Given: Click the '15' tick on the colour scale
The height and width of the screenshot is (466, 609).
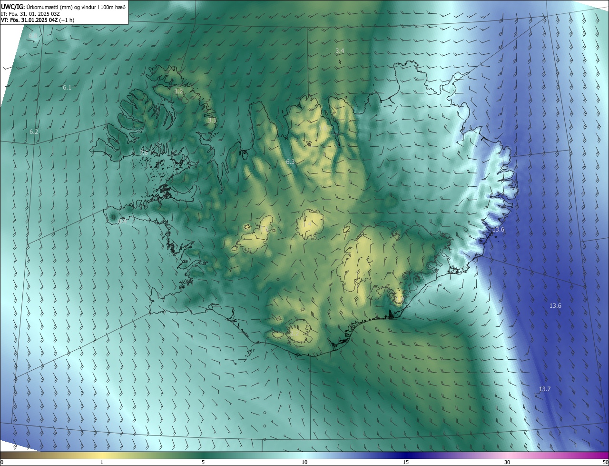Looking at the screenshot, I should coord(406,462).
